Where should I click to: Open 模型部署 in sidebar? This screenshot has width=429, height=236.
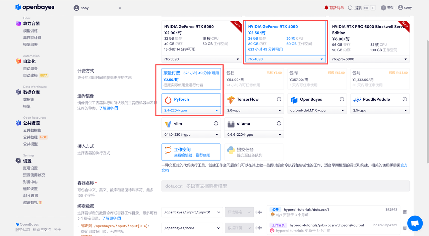coord(30,44)
